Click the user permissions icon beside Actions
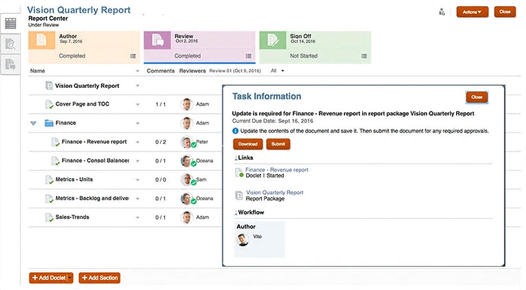The height and width of the screenshot is (290, 526). point(442,12)
